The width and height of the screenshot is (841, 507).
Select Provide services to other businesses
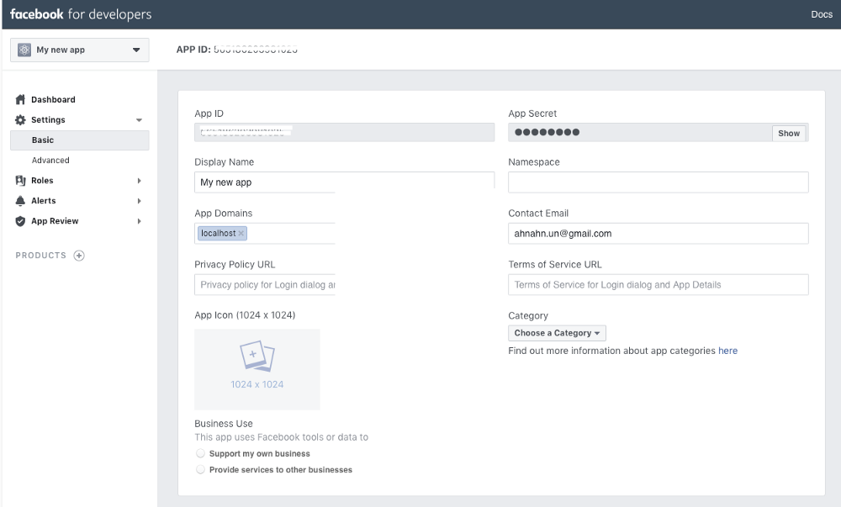[201, 469]
